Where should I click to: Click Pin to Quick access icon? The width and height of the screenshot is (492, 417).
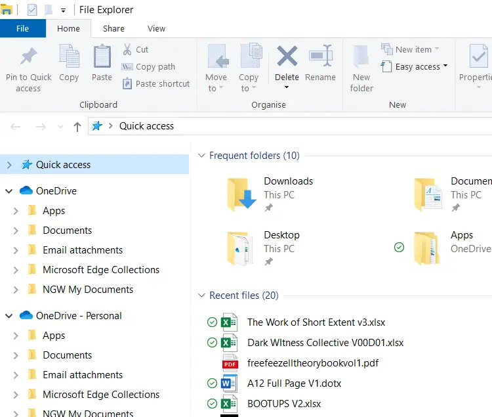(x=29, y=56)
